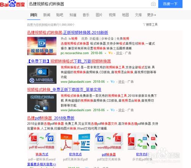Screen dimensions: 191x168
Task: Click V2 badge on 视频格式转换 result
Action: click(113, 110)
